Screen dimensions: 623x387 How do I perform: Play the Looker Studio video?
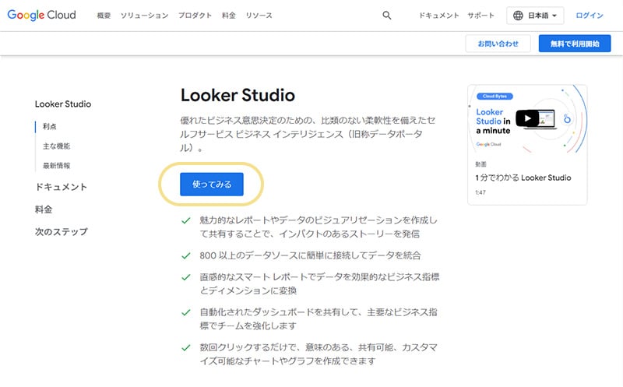pyautogui.click(x=527, y=118)
